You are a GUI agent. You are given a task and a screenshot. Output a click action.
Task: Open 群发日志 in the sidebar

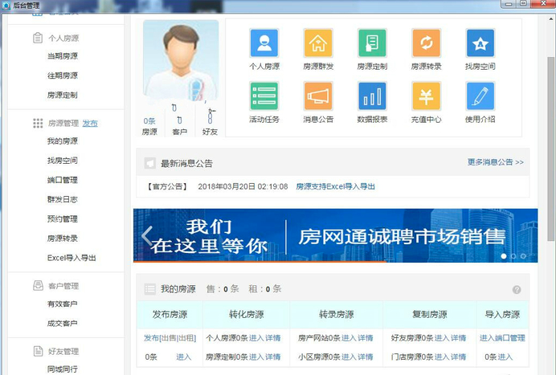[x=63, y=200]
